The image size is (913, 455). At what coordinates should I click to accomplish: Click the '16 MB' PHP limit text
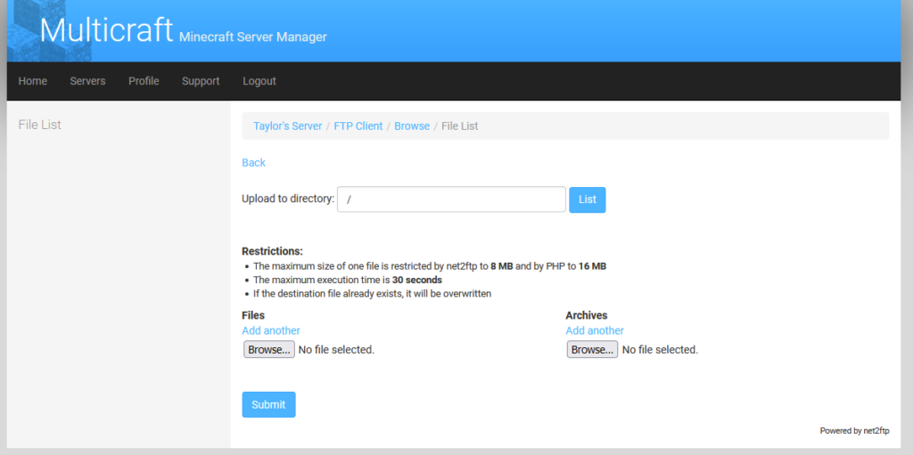[592, 266]
